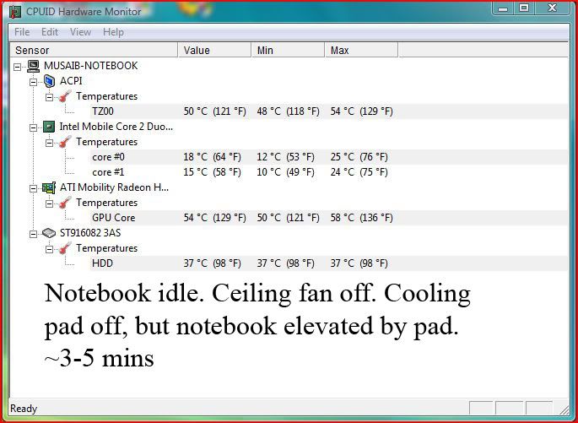Click the Intel Mobile Core 2 Duo chip icon

49,127
